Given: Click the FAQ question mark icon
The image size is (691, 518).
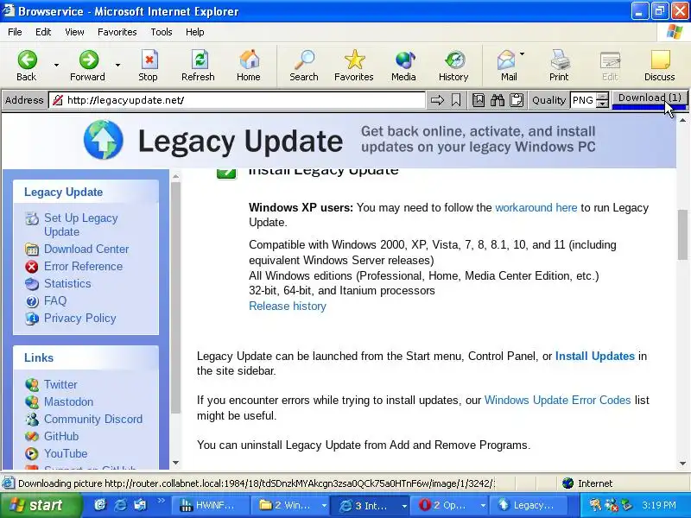Looking at the screenshot, I should click(32, 301).
